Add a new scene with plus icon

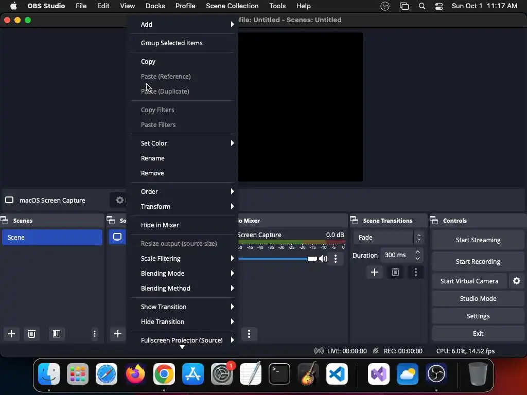[x=11, y=333]
